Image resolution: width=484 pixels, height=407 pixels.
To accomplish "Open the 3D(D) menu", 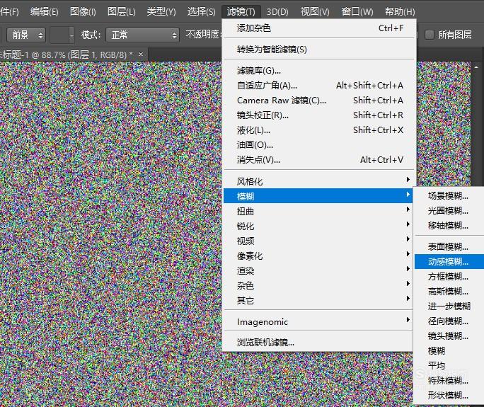I will 277,12.
